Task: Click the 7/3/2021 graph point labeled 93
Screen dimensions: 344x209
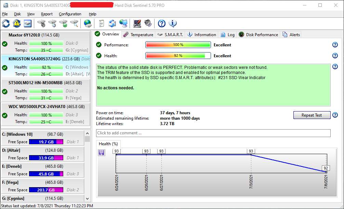Action: (x=251, y=151)
